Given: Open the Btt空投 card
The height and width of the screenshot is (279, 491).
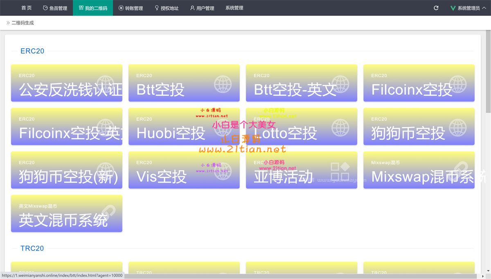Looking at the screenshot, I should [x=184, y=83].
